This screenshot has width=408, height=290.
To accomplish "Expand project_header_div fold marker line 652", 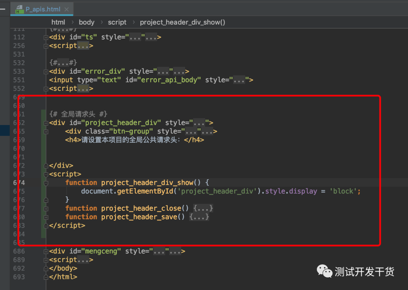I will (46, 123).
